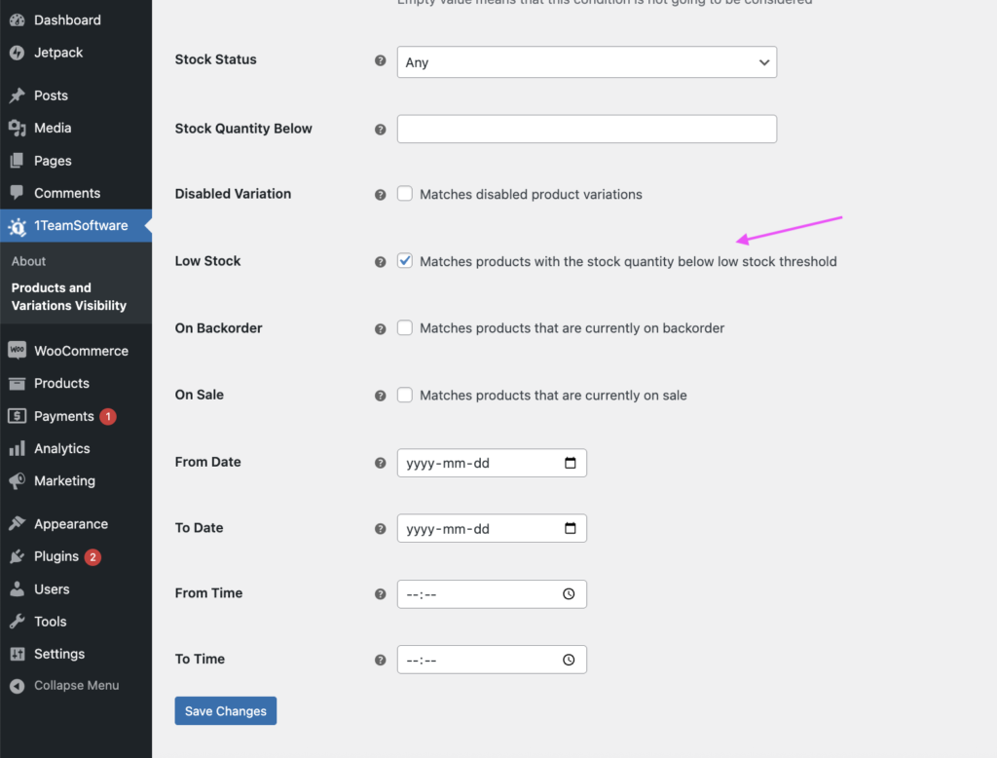Screen dimensions: 997x758
Task: Check the On Sale checkbox
Action: click(x=405, y=395)
